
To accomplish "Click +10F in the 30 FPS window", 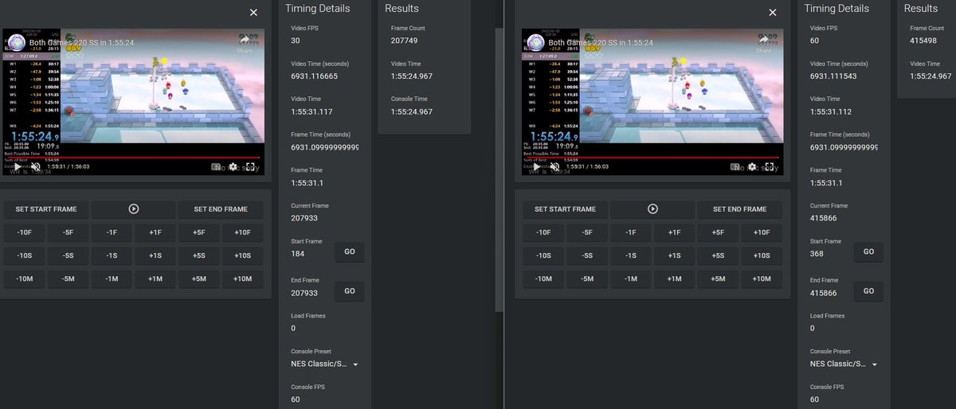I will (x=243, y=232).
